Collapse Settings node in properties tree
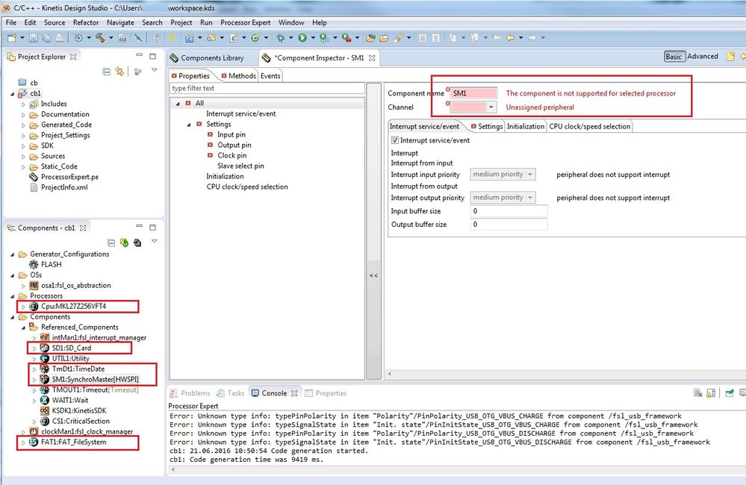This screenshot has width=746, height=485. [189, 125]
